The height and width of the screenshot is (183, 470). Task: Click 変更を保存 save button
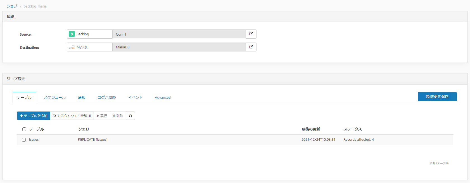[437, 97]
